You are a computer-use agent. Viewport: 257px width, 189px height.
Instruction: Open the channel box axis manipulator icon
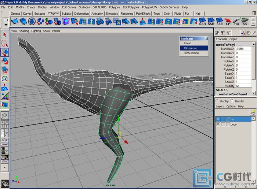click(x=243, y=33)
